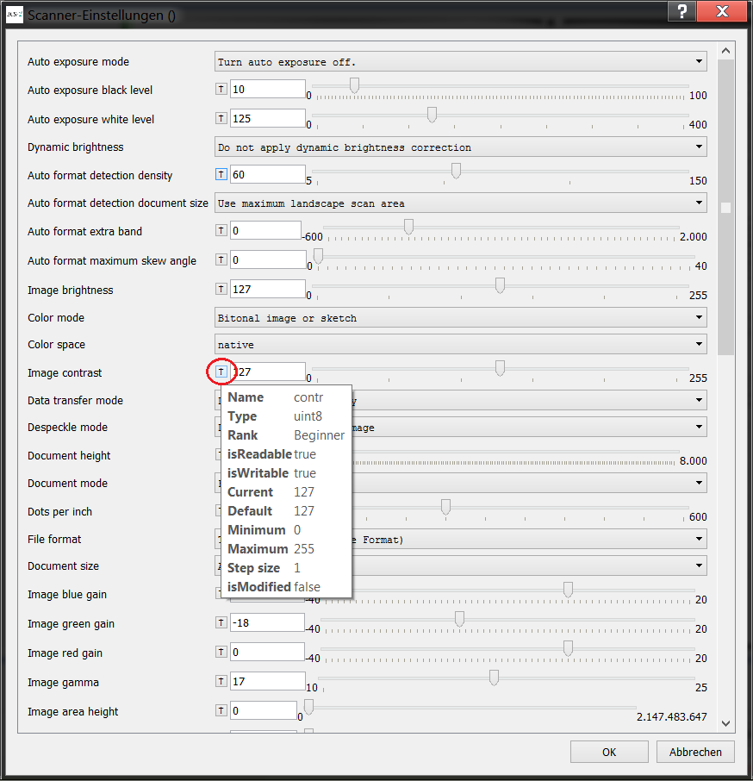
Task: Click info icon for Image brightness
Action: coord(221,289)
